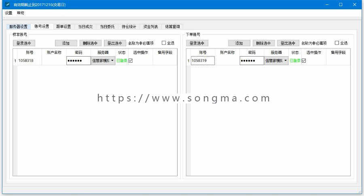Click 添加 in 样本账号 panel

pos(66,43)
